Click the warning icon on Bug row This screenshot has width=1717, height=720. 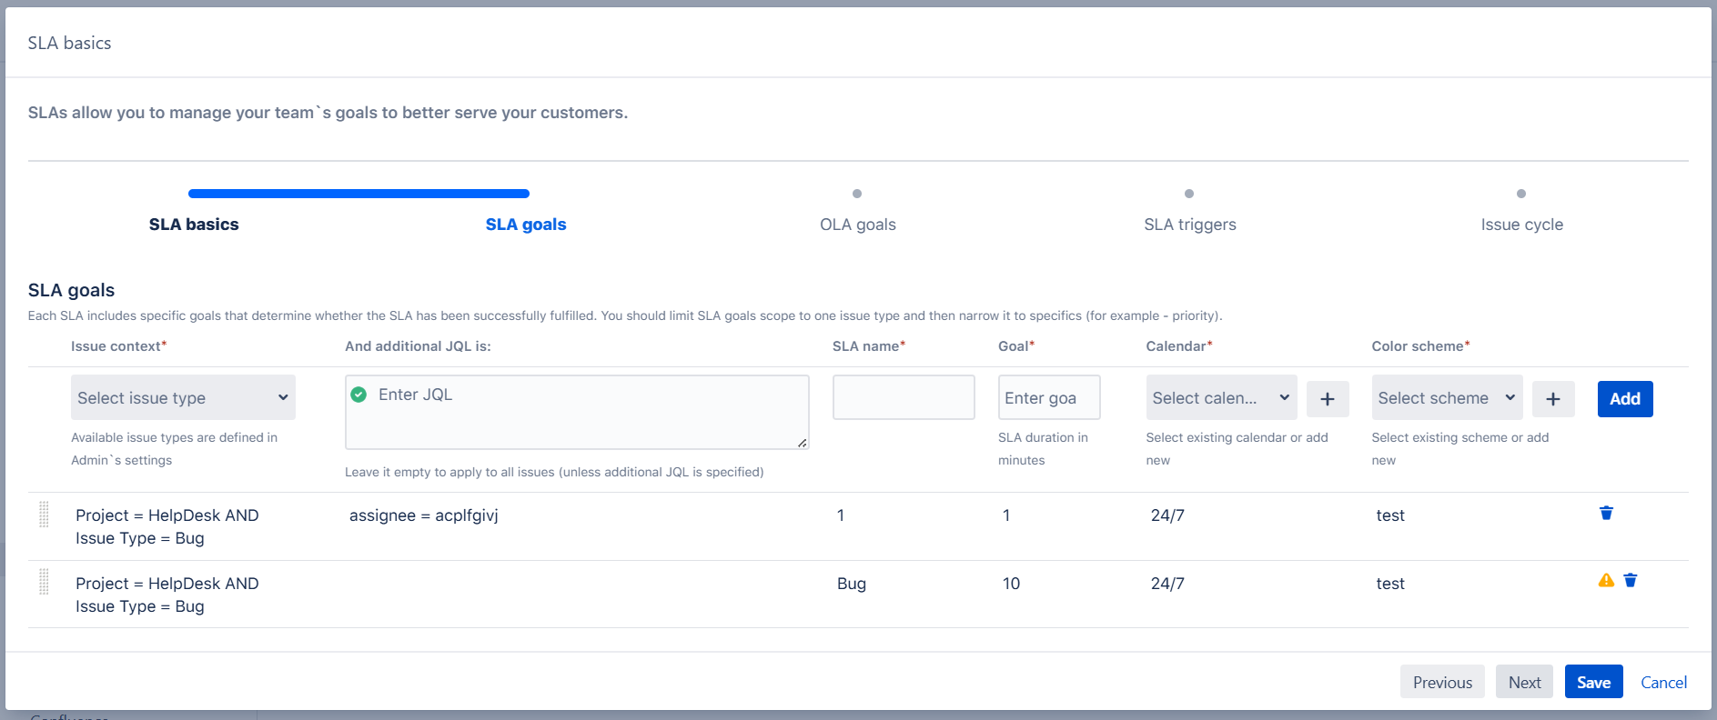coord(1606,581)
